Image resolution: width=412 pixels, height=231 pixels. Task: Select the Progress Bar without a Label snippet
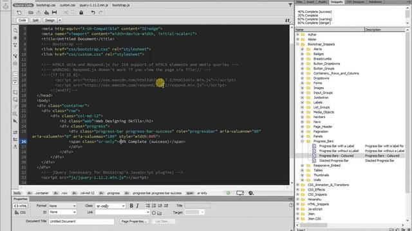tap(339, 151)
